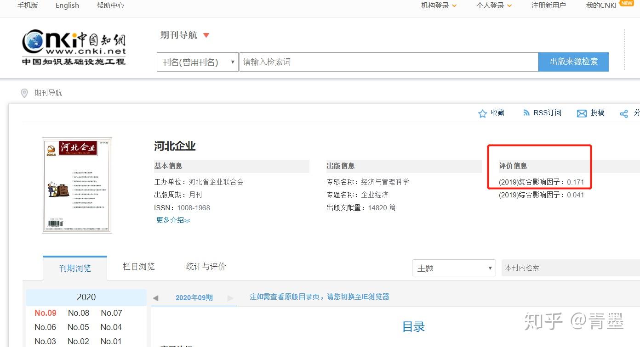
Task: Open the 手机版 link
Action: point(28,6)
